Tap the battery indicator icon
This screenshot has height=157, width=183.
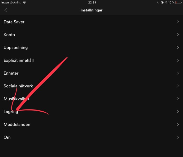pos(179,2)
